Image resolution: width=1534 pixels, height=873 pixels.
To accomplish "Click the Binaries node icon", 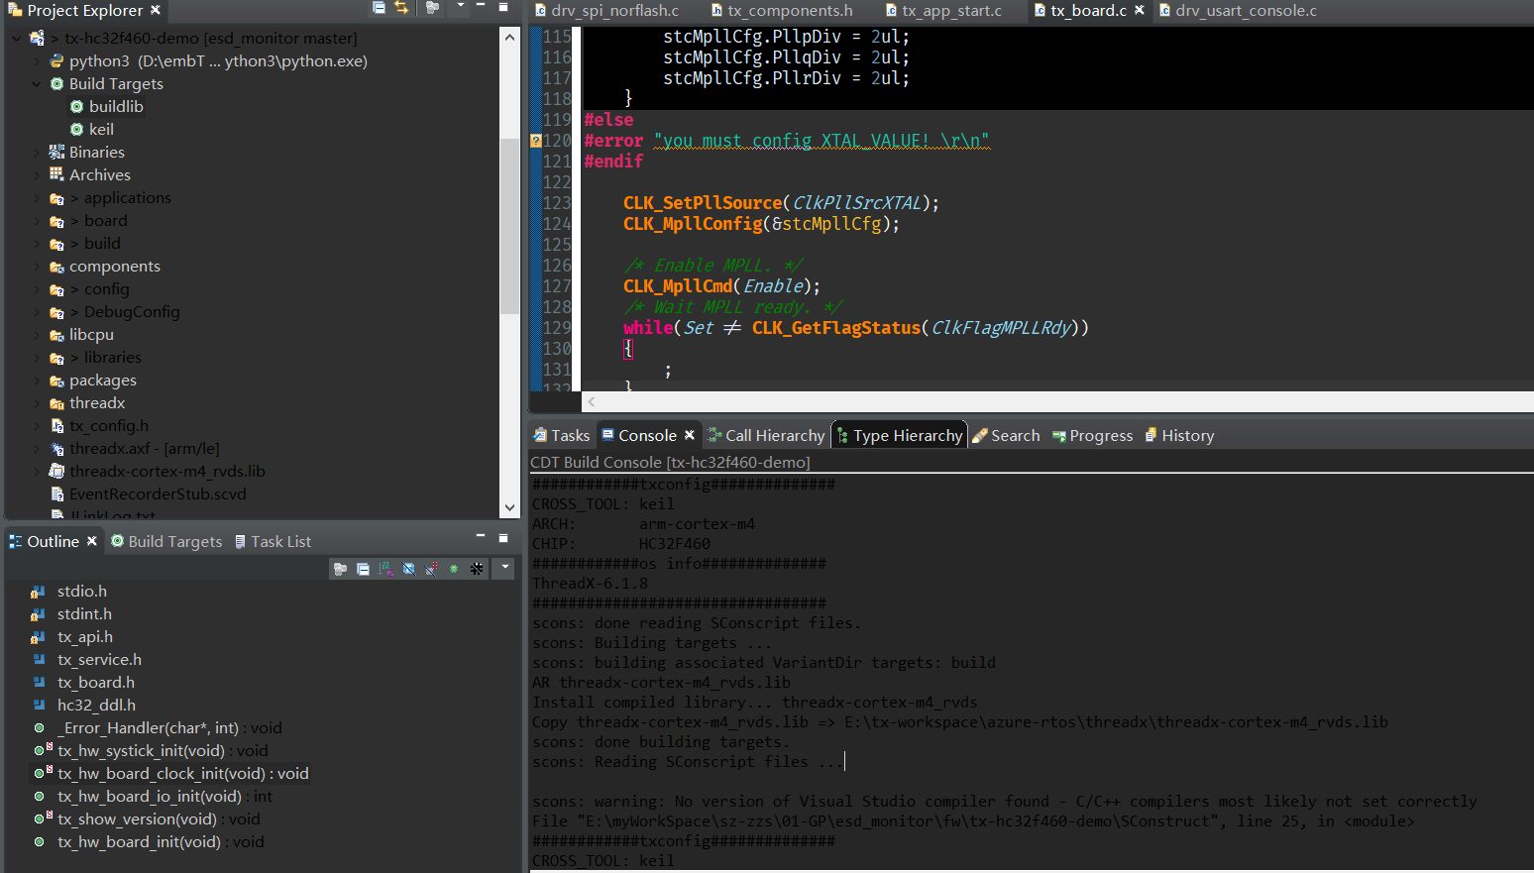I will 56,153.
